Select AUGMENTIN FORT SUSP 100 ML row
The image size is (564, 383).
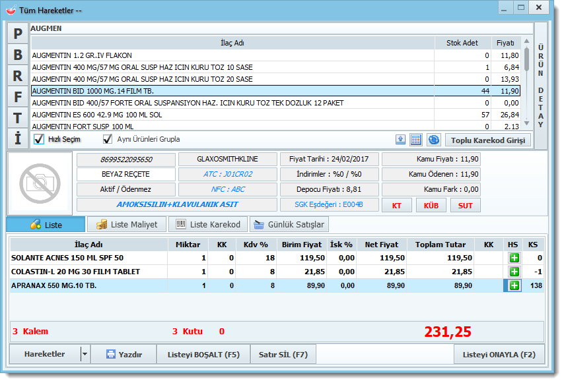(x=275, y=126)
